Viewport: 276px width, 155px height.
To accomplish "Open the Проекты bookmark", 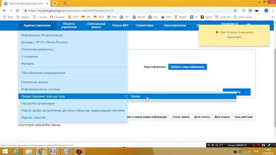I will click(57, 17).
